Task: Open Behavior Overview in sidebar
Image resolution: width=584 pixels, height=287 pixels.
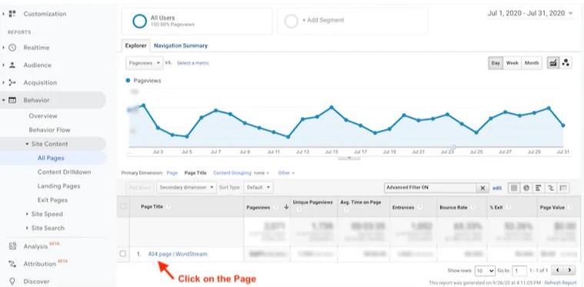Action: 43,116
